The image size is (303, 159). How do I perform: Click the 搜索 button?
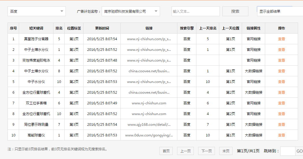point(235,11)
